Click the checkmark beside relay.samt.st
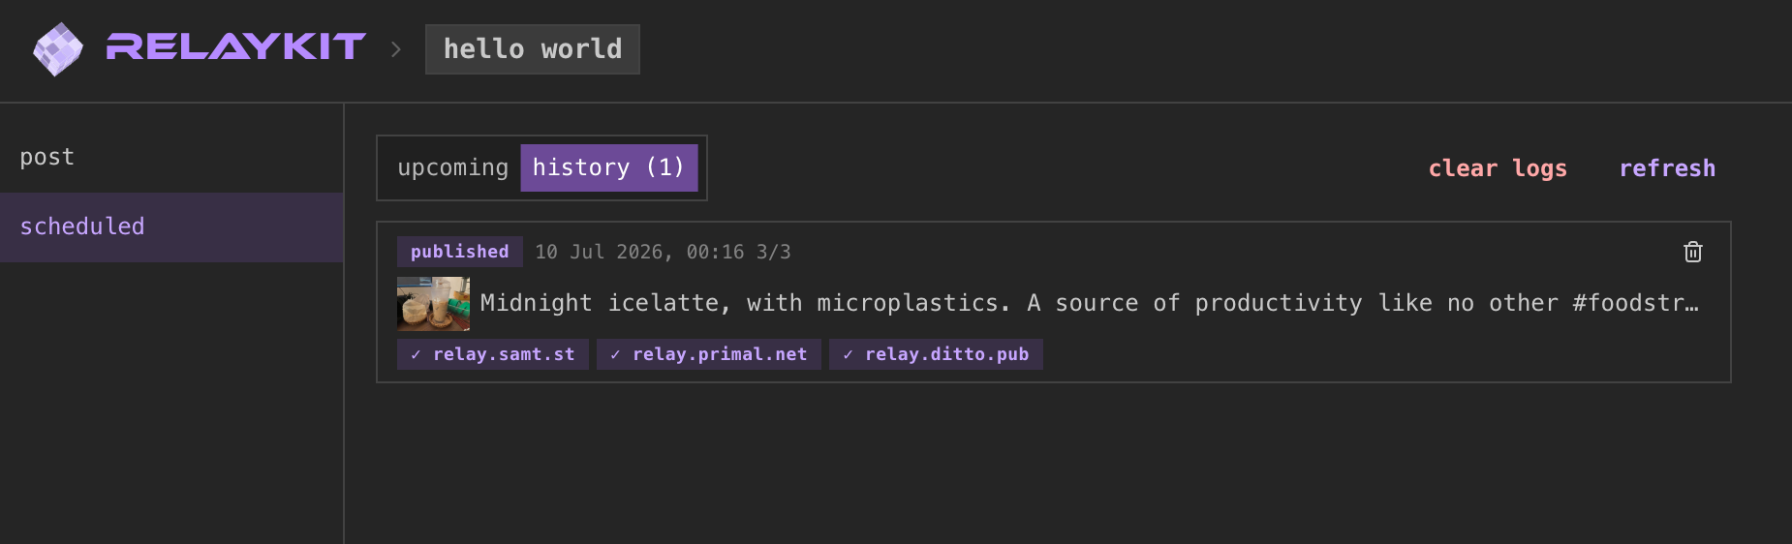This screenshot has width=1792, height=544. (416, 355)
